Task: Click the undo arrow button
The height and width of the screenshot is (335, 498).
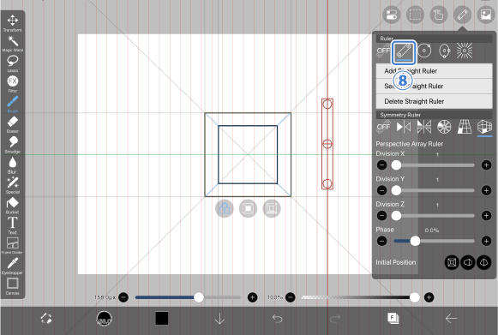Action: (x=277, y=318)
